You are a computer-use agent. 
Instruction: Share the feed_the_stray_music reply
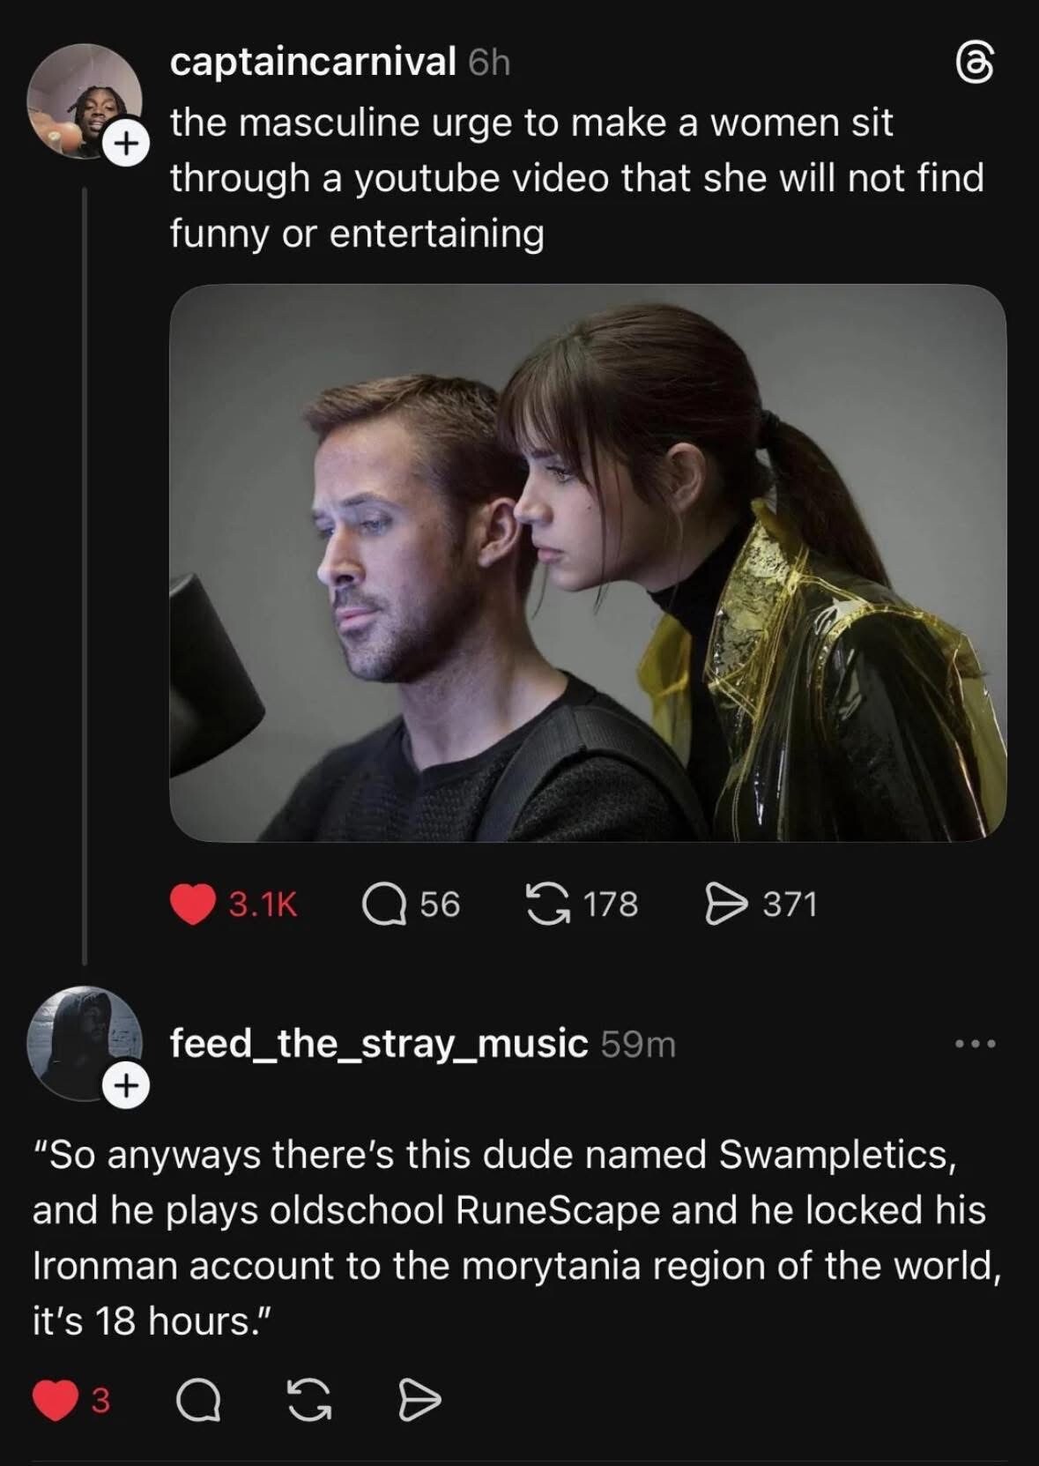point(419,1400)
